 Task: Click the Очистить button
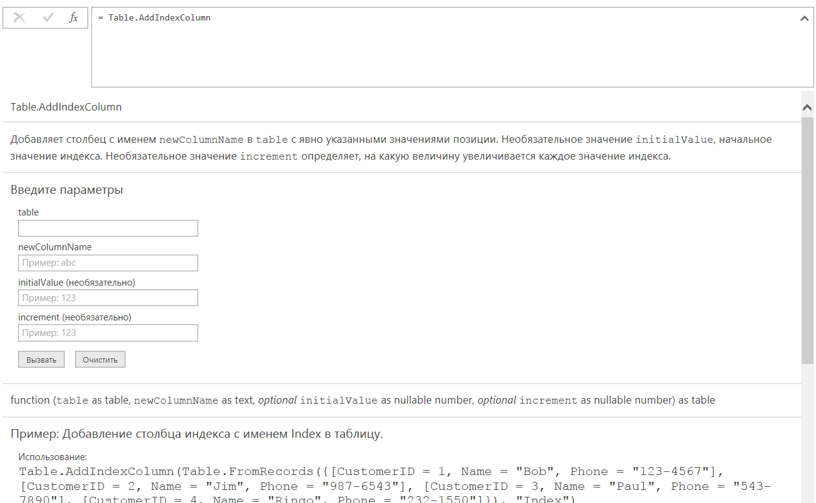[100, 360]
